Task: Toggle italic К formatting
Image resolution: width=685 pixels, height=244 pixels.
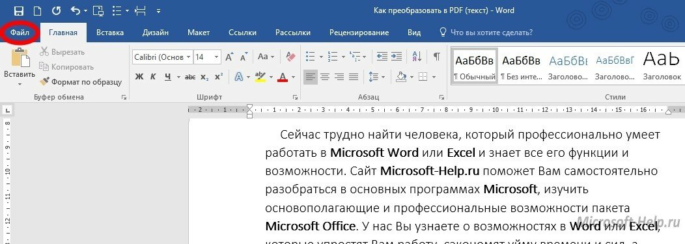Action: pyautogui.click(x=153, y=77)
